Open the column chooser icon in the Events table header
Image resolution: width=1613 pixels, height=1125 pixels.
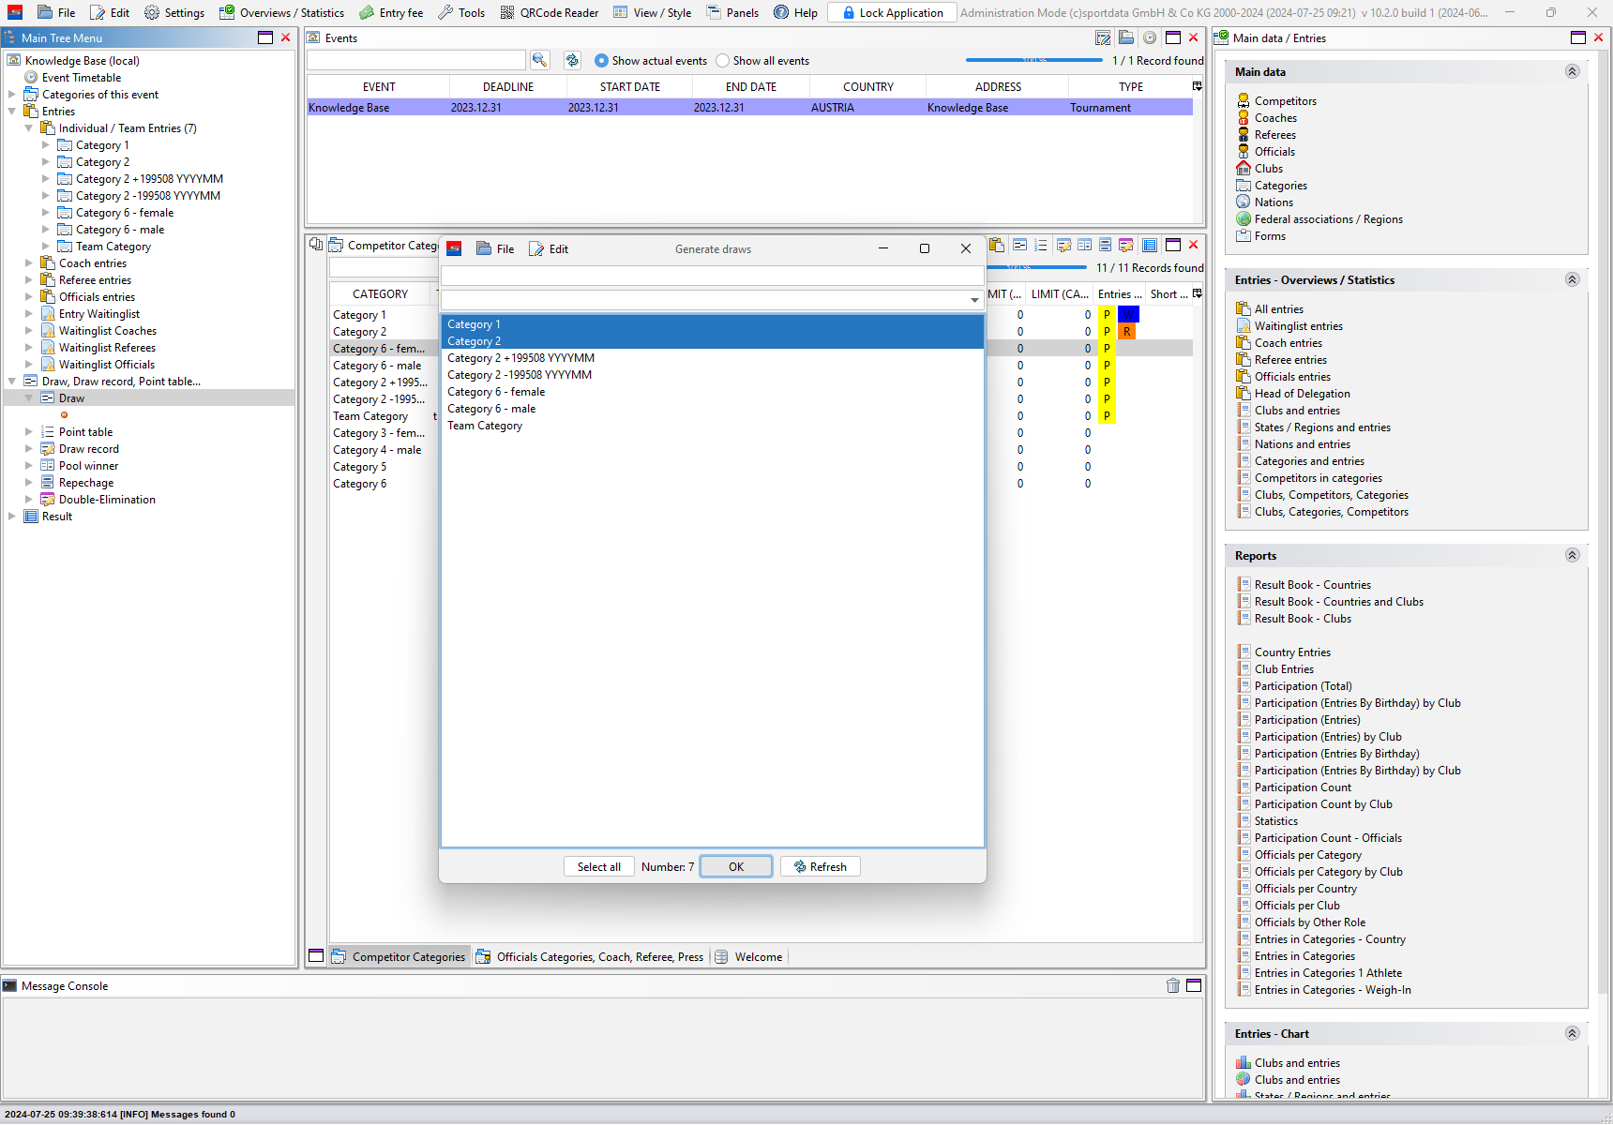coord(1197,86)
